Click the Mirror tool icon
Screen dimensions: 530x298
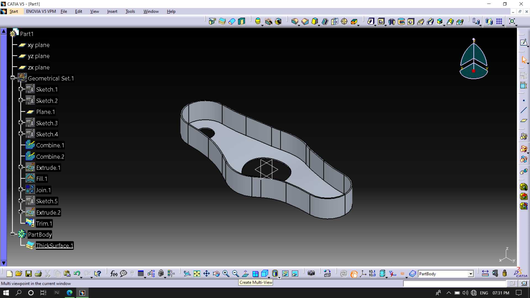(x=489, y=22)
